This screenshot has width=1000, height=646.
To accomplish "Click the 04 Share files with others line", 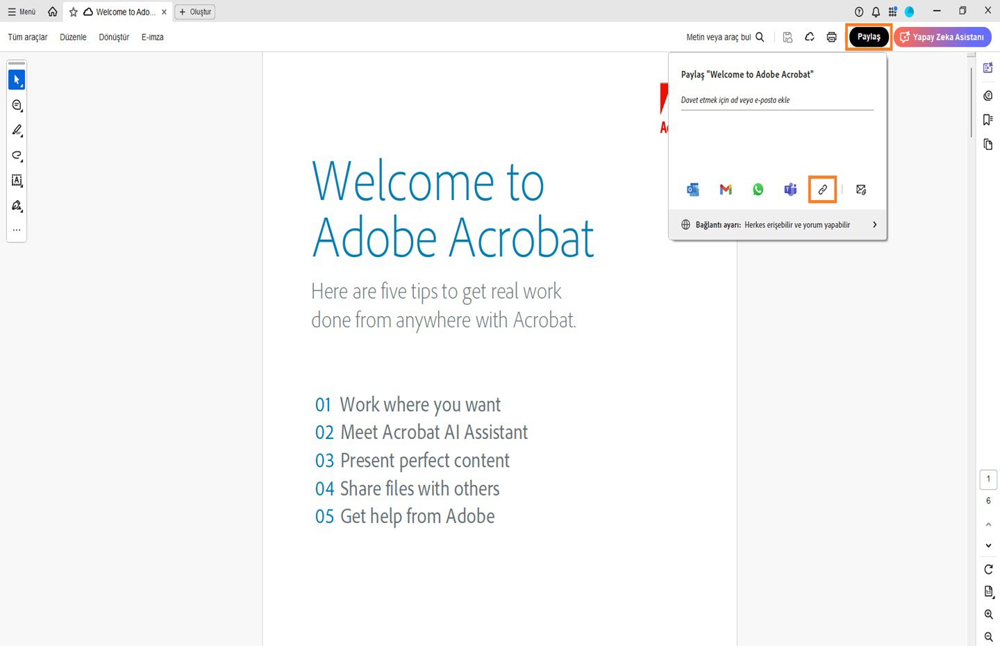I will coord(407,489).
